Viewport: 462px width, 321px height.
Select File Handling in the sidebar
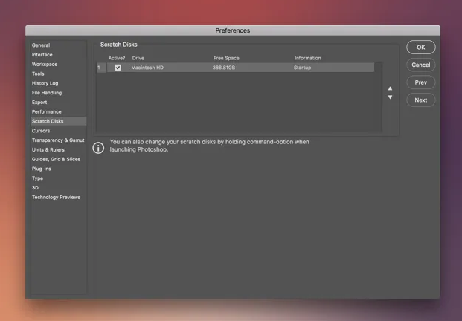[47, 93]
